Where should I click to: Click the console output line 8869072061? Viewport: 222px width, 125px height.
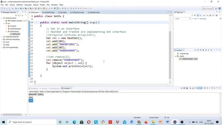click(x=36, y=94)
